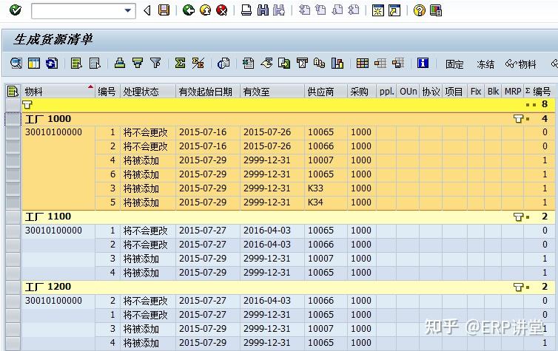Click the MRP column header
Screen dimensions: 558x351
pos(512,92)
